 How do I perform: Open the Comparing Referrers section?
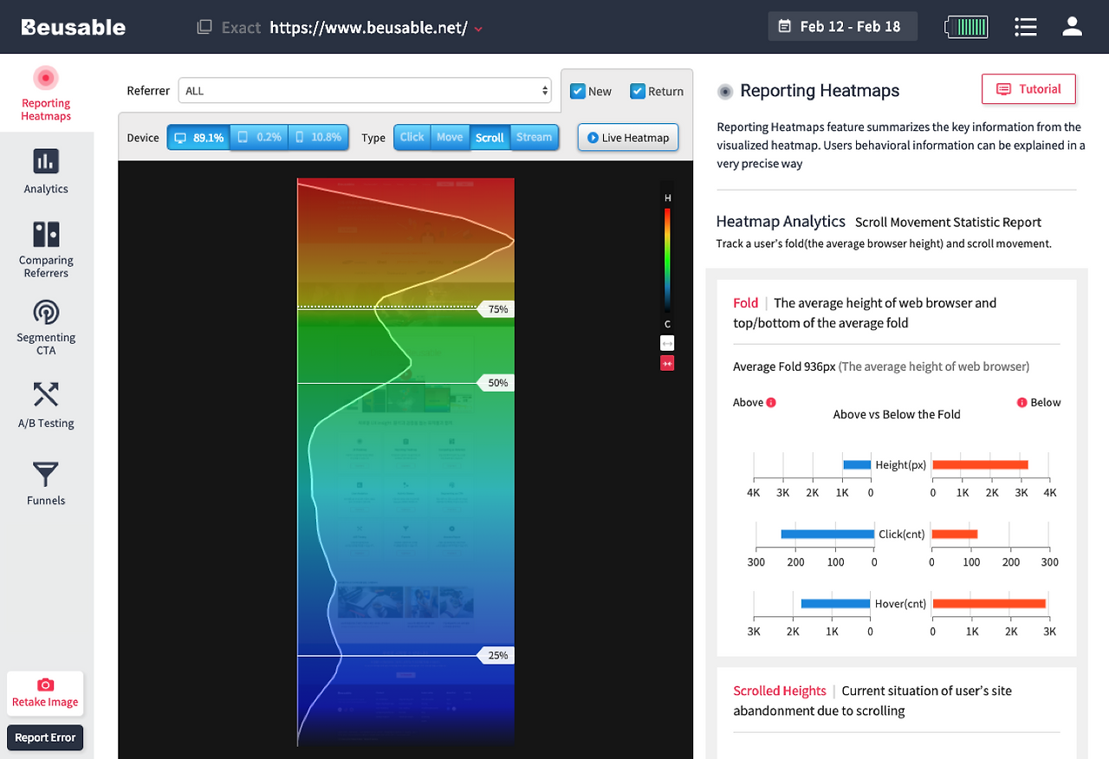(46, 250)
